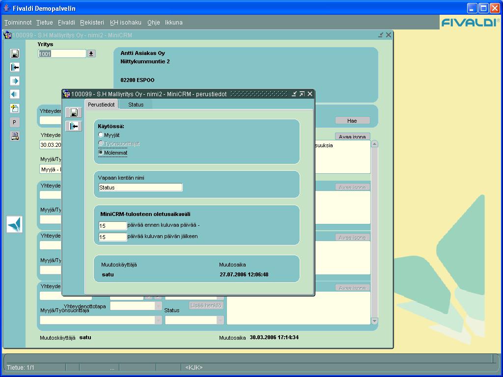
Task: Open the Rekisteri menu
Action: tap(92, 23)
